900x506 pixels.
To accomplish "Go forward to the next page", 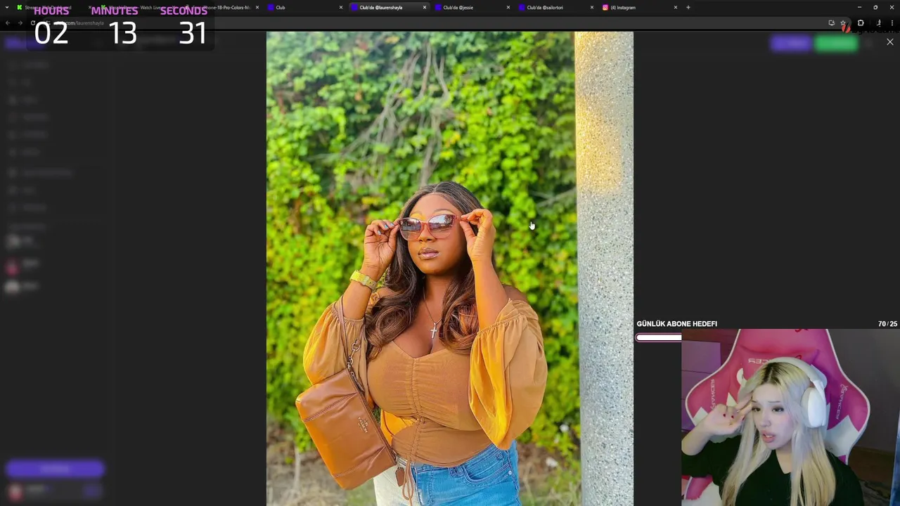I will (x=20, y=23).
